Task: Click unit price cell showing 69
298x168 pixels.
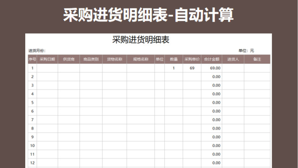Action: pyautogui.click(x=192, y=68)
